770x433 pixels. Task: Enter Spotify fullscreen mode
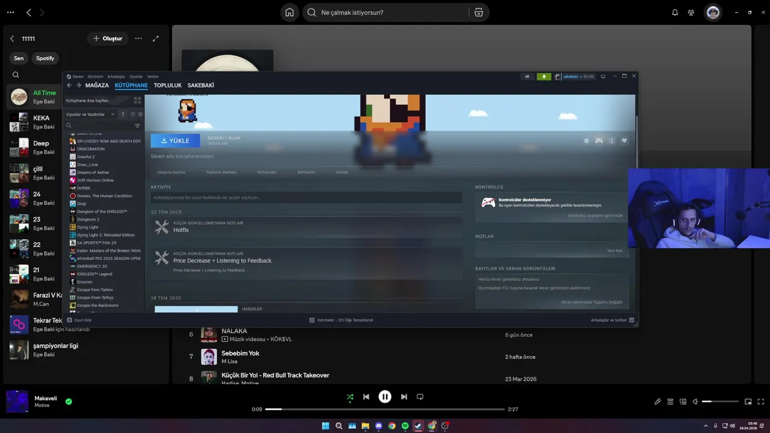point(761,401)
